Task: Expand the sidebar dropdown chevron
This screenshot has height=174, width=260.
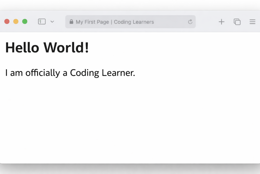Action: [x=52, y=22]
